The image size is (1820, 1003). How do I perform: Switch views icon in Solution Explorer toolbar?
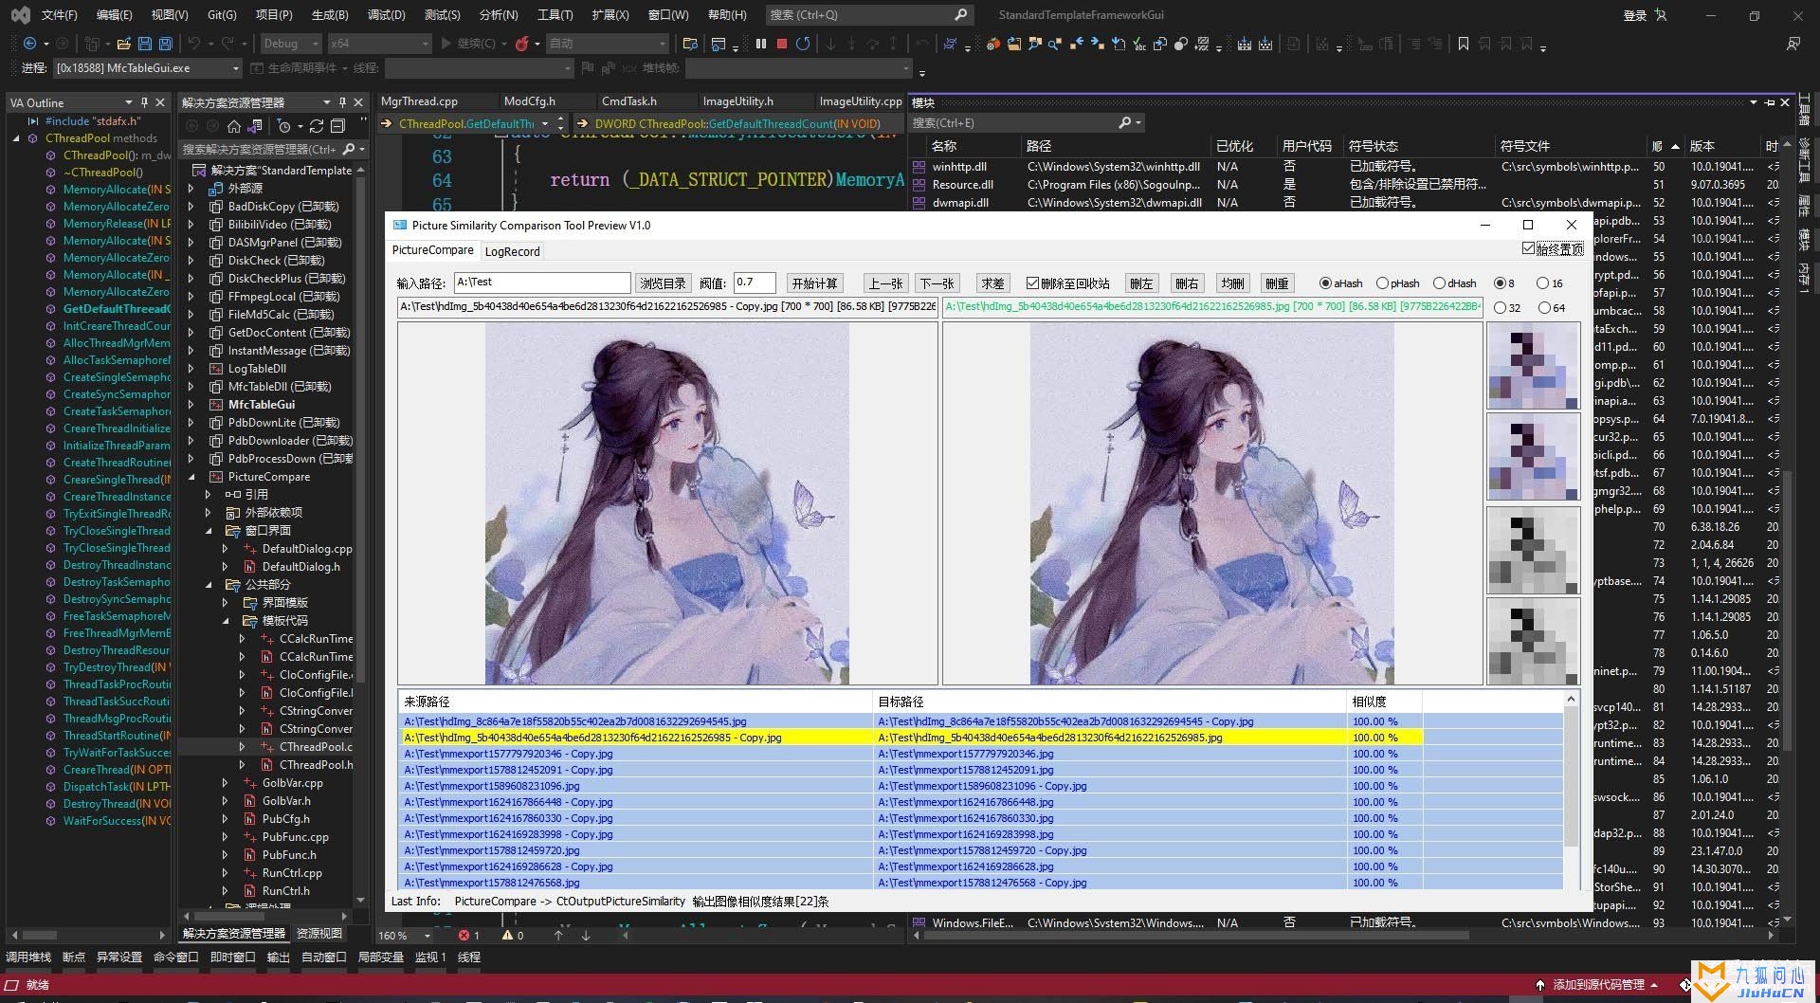[254, 126]
